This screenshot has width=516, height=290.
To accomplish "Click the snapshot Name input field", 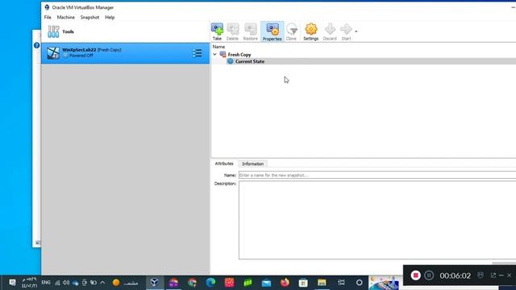I will pyautogui.click(x=377, y=176).
